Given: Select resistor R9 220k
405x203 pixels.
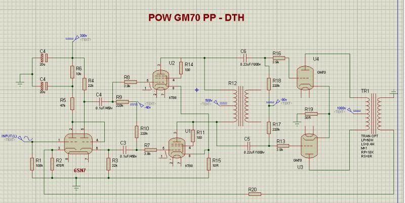Looking at the screenshot, I should pyautogui.click(x=122, y=102).
